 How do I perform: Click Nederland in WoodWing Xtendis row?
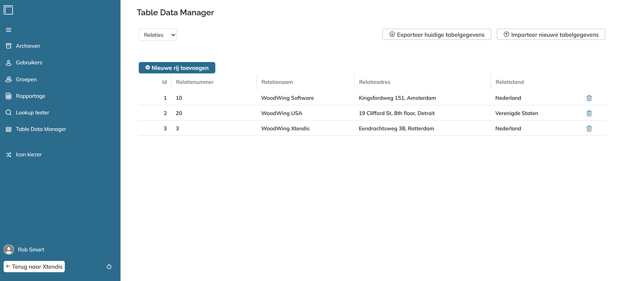pyautogui.click(x=508, y=128)
